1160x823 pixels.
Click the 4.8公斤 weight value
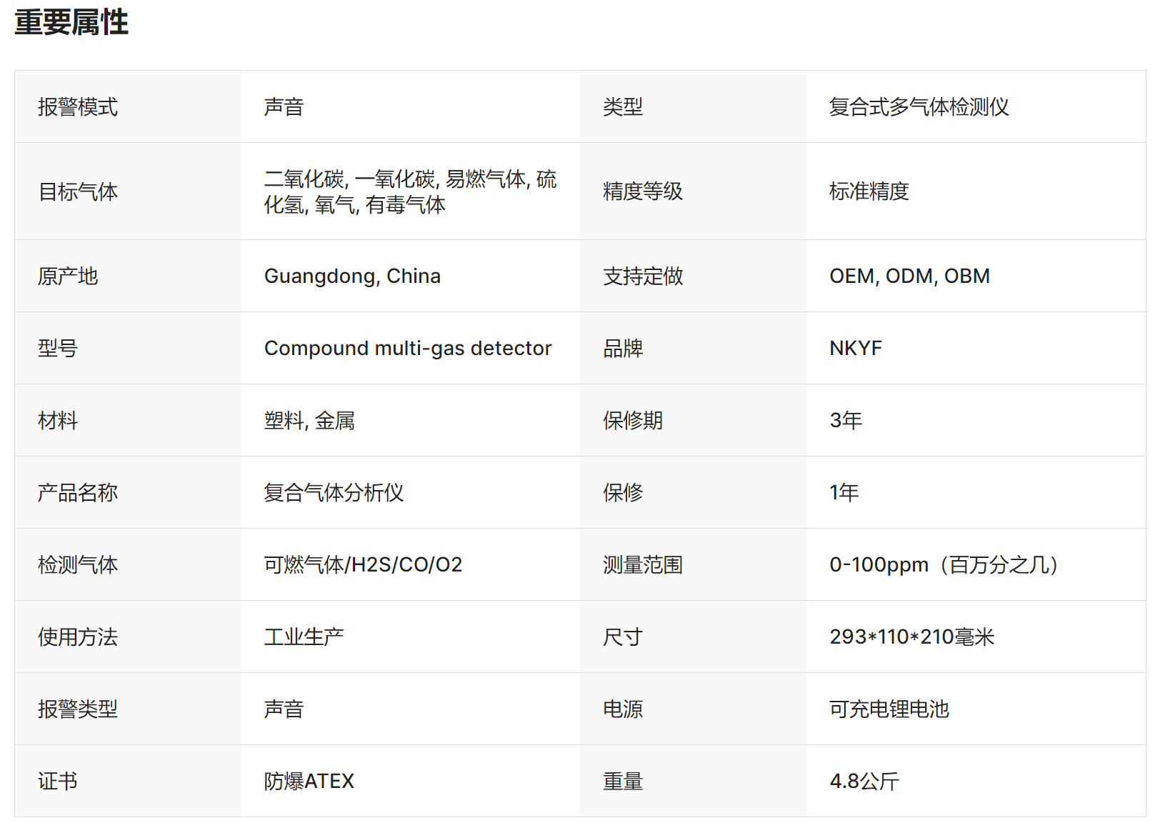point(864,782)
